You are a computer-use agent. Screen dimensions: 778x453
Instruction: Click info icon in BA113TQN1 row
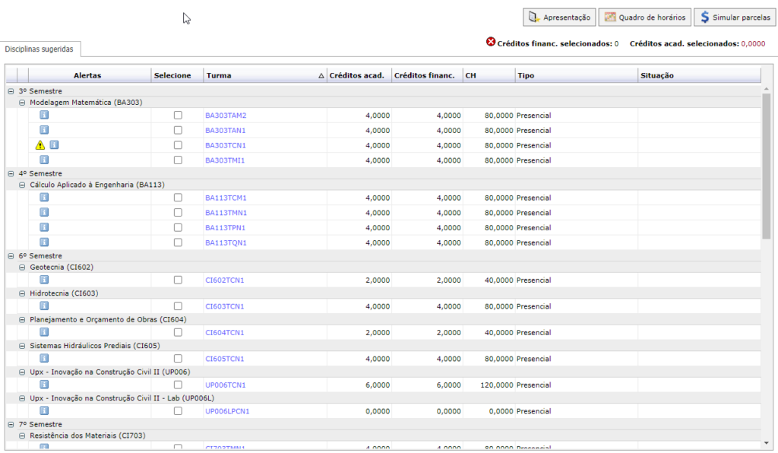coord(44,242)
